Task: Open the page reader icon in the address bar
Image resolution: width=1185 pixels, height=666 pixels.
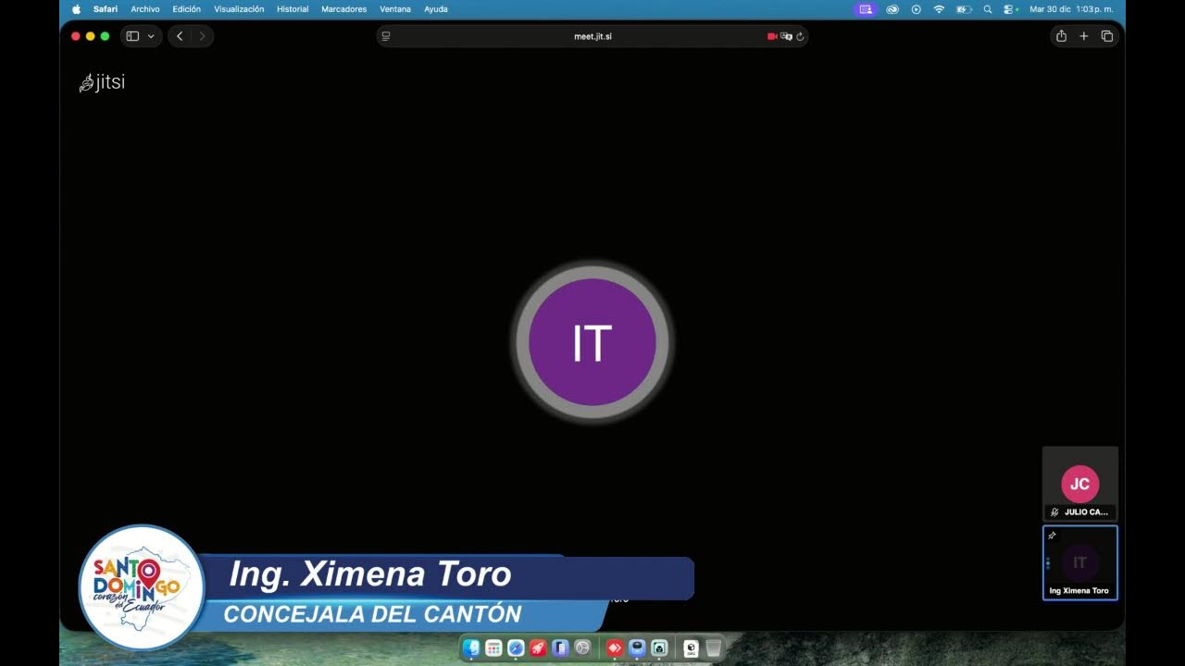Action: click(x=386, y=36)
